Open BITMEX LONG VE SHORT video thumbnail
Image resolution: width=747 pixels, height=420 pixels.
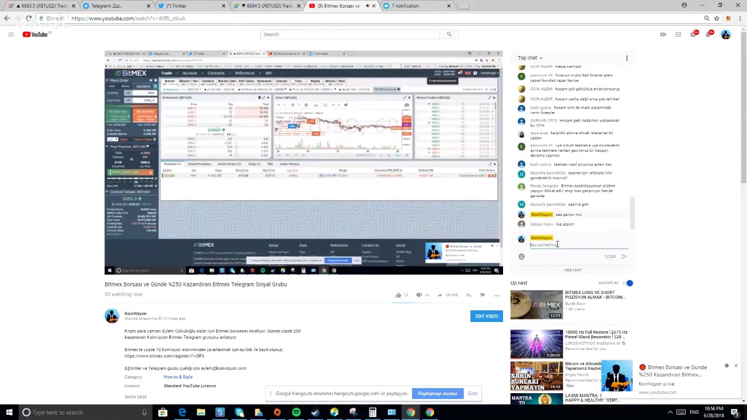pyautogui.click(x=536, y=304)
